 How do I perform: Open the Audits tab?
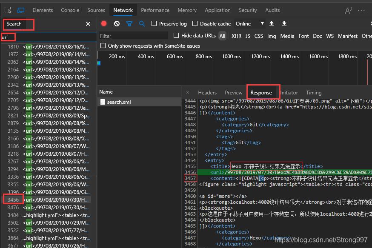272,10
